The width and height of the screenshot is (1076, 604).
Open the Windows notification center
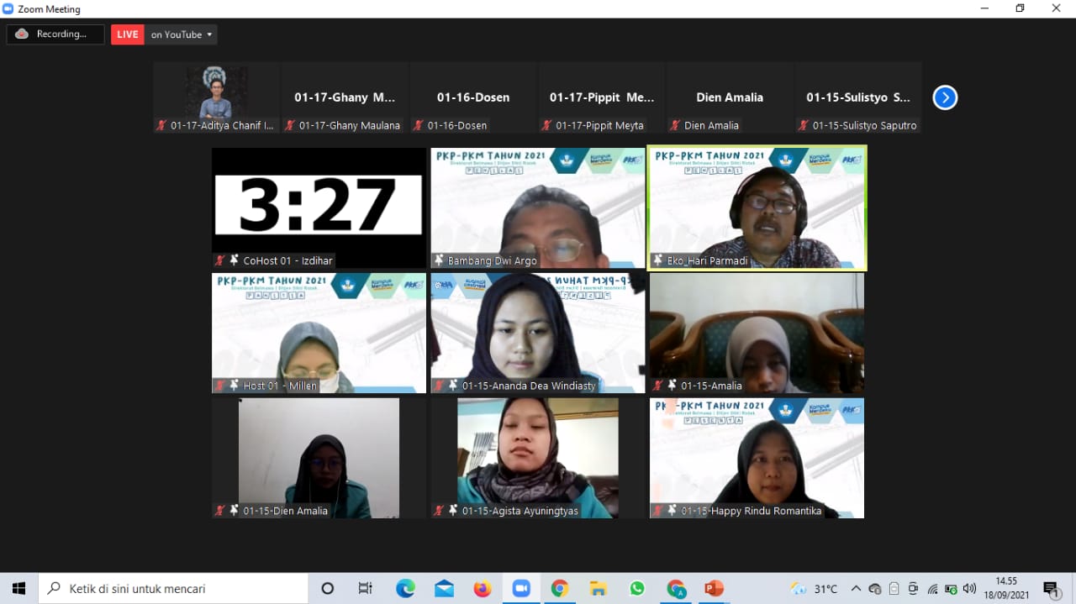(x=1051, y=589)
